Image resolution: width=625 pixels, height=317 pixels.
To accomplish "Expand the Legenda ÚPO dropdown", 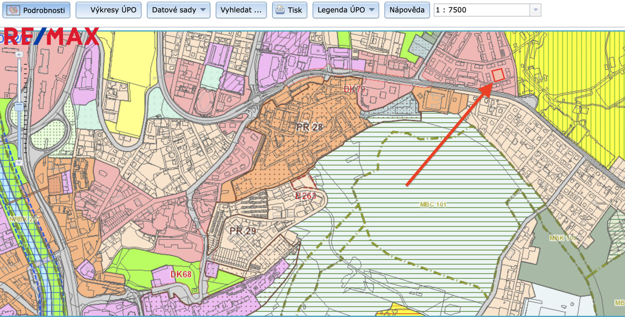I will (346, 10).
